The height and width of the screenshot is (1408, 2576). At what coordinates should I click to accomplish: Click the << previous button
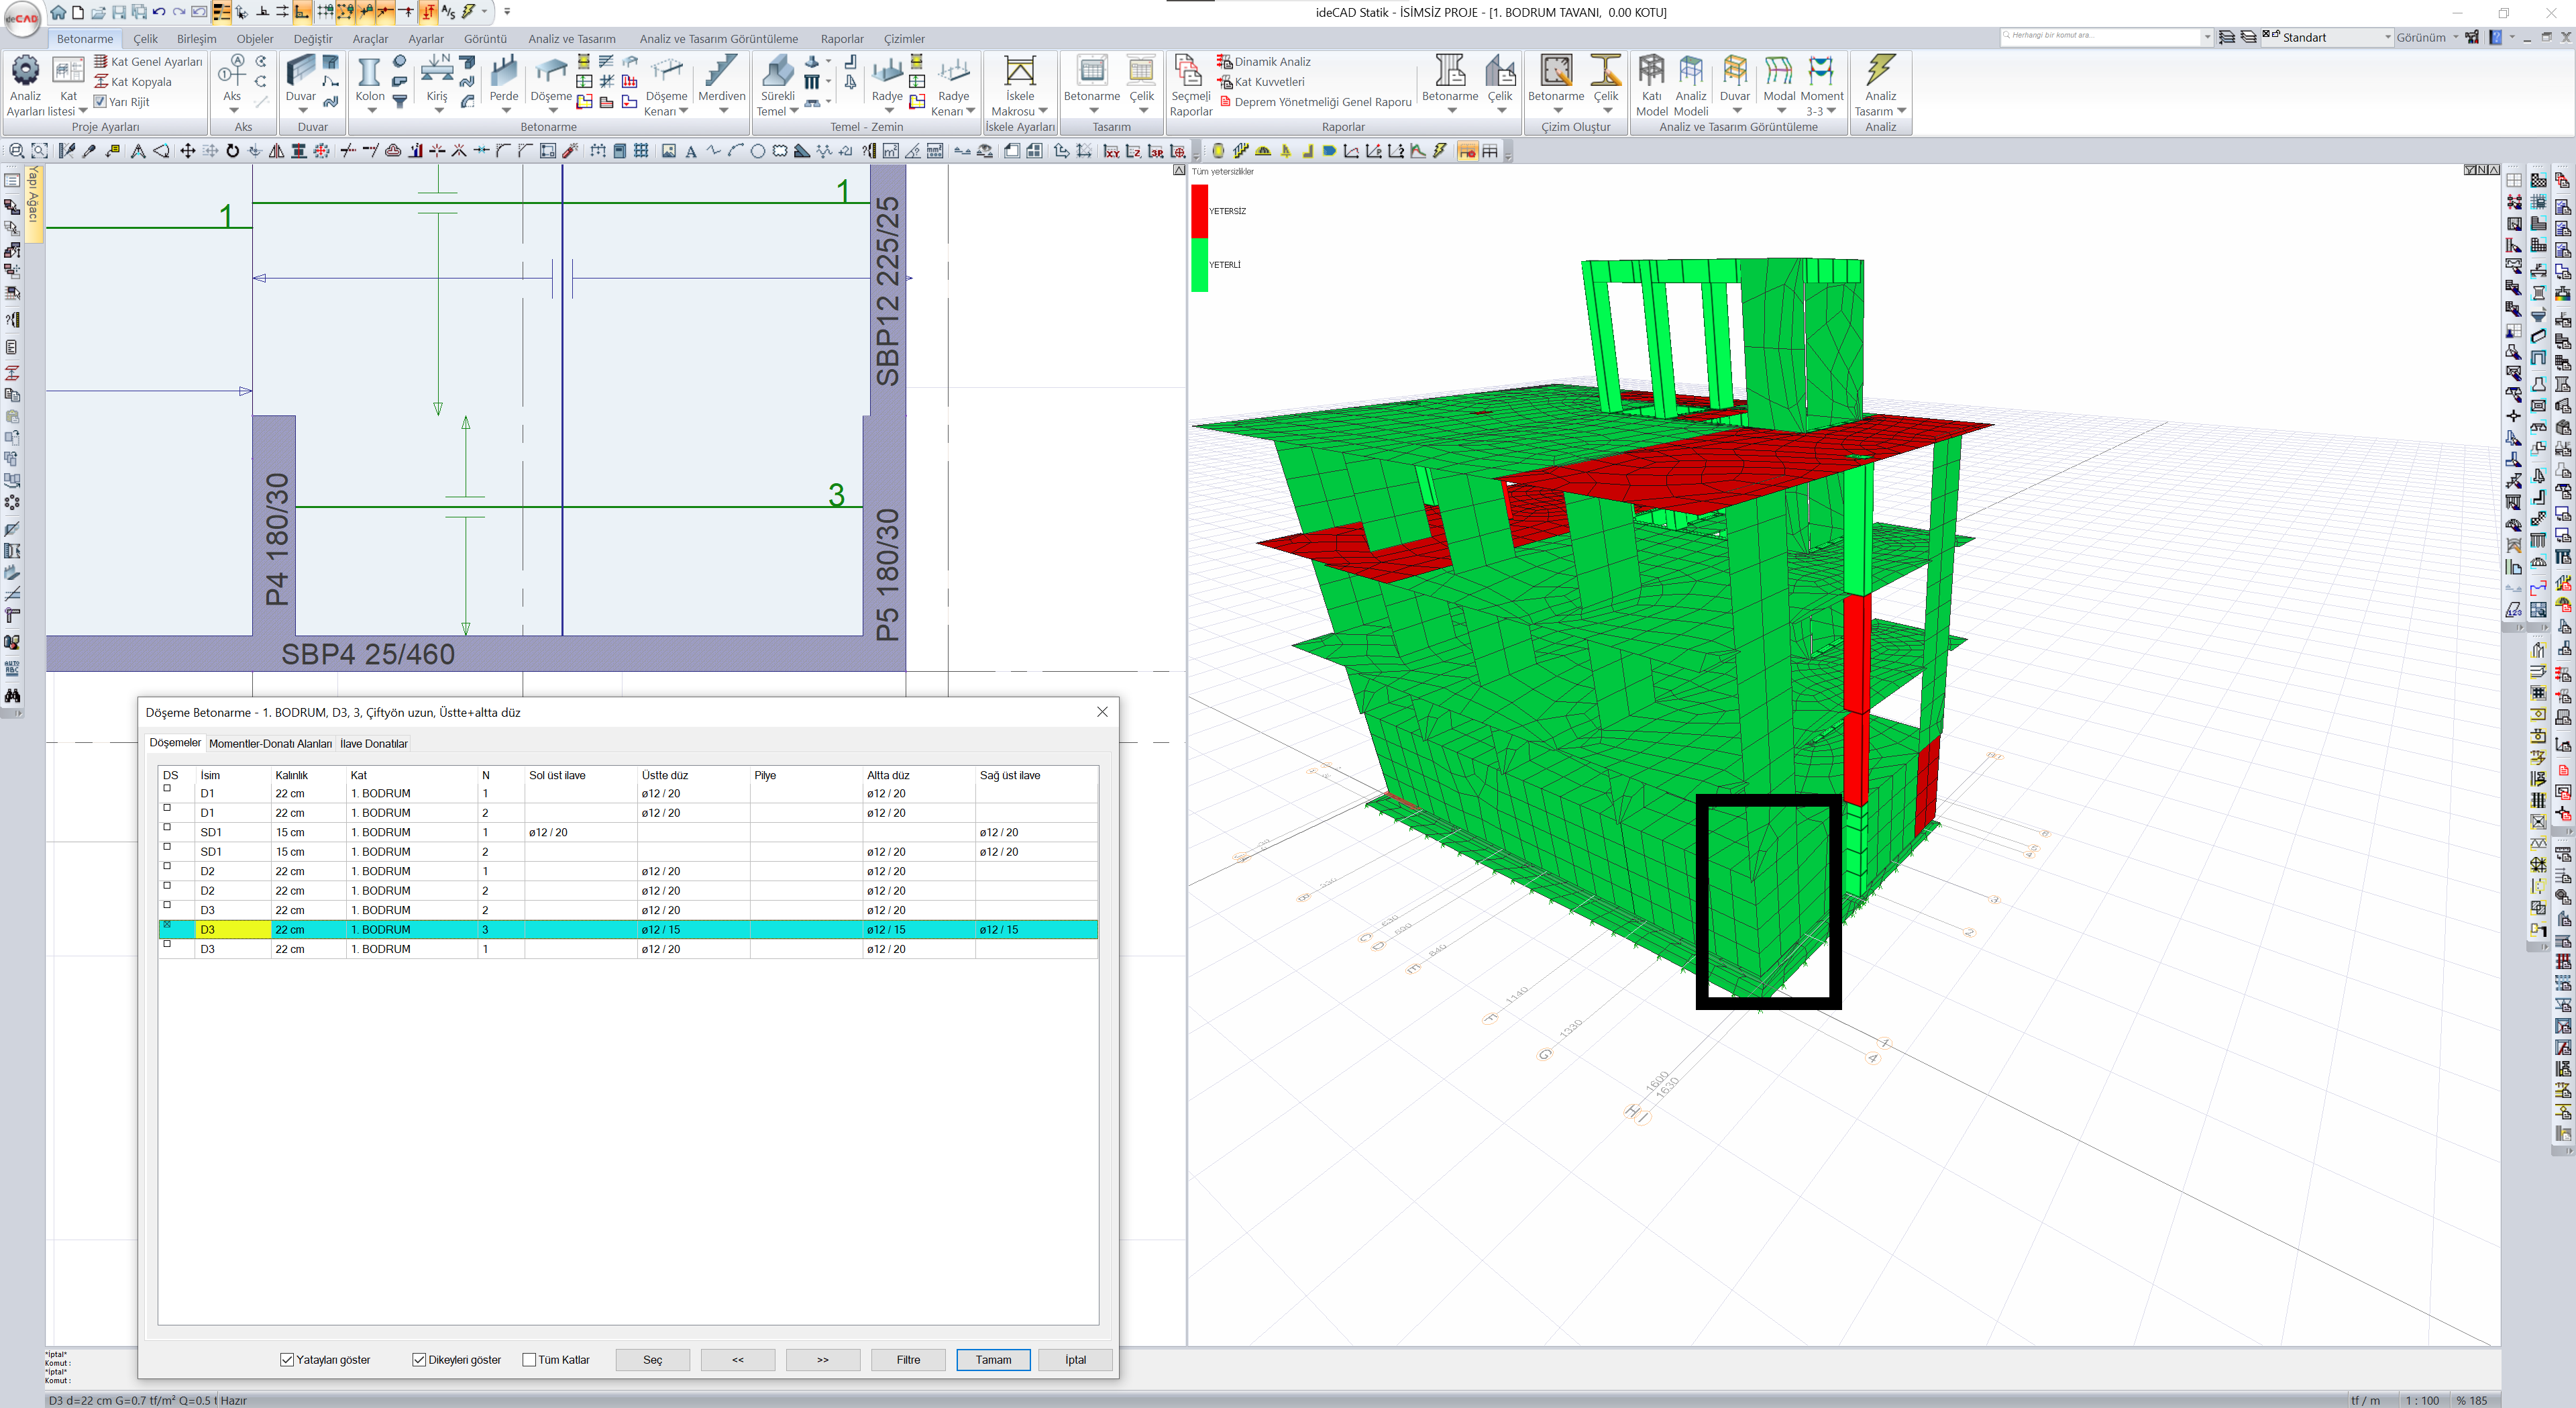point(738,1360)
